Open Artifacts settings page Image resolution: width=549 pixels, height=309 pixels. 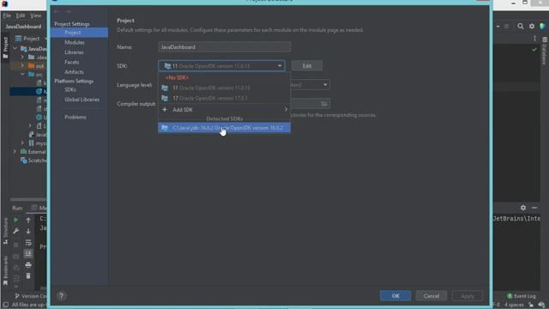(x=74, y=72)
